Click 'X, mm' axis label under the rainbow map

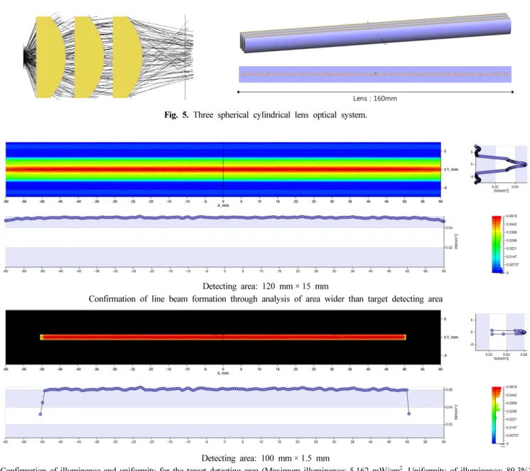coord(223,205)
